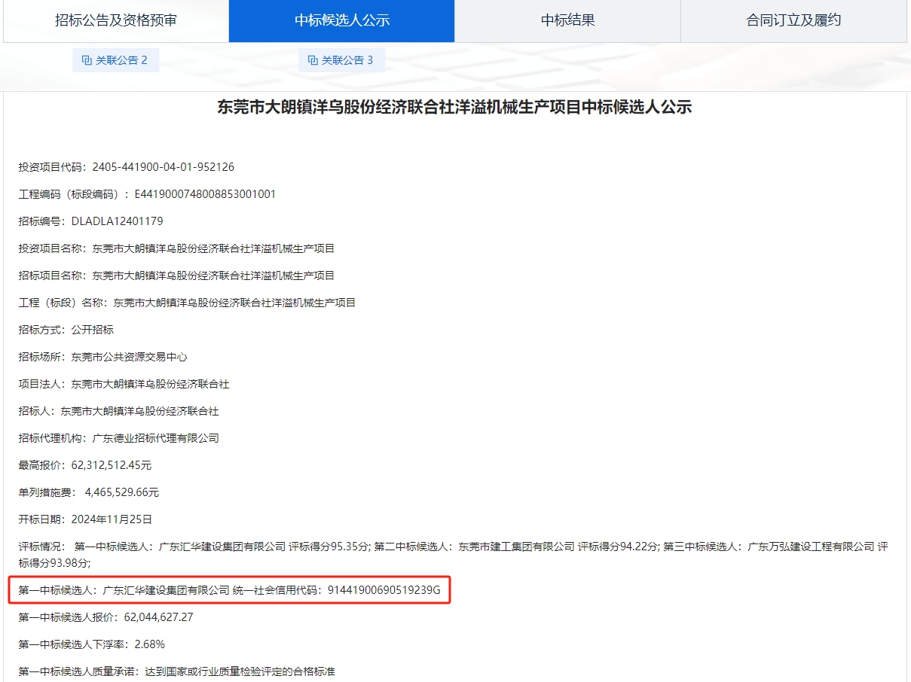The height and width of the screenshot is (682, 911).
Task: Click the bid opening date 2024年11月25日
Action: 112,519
